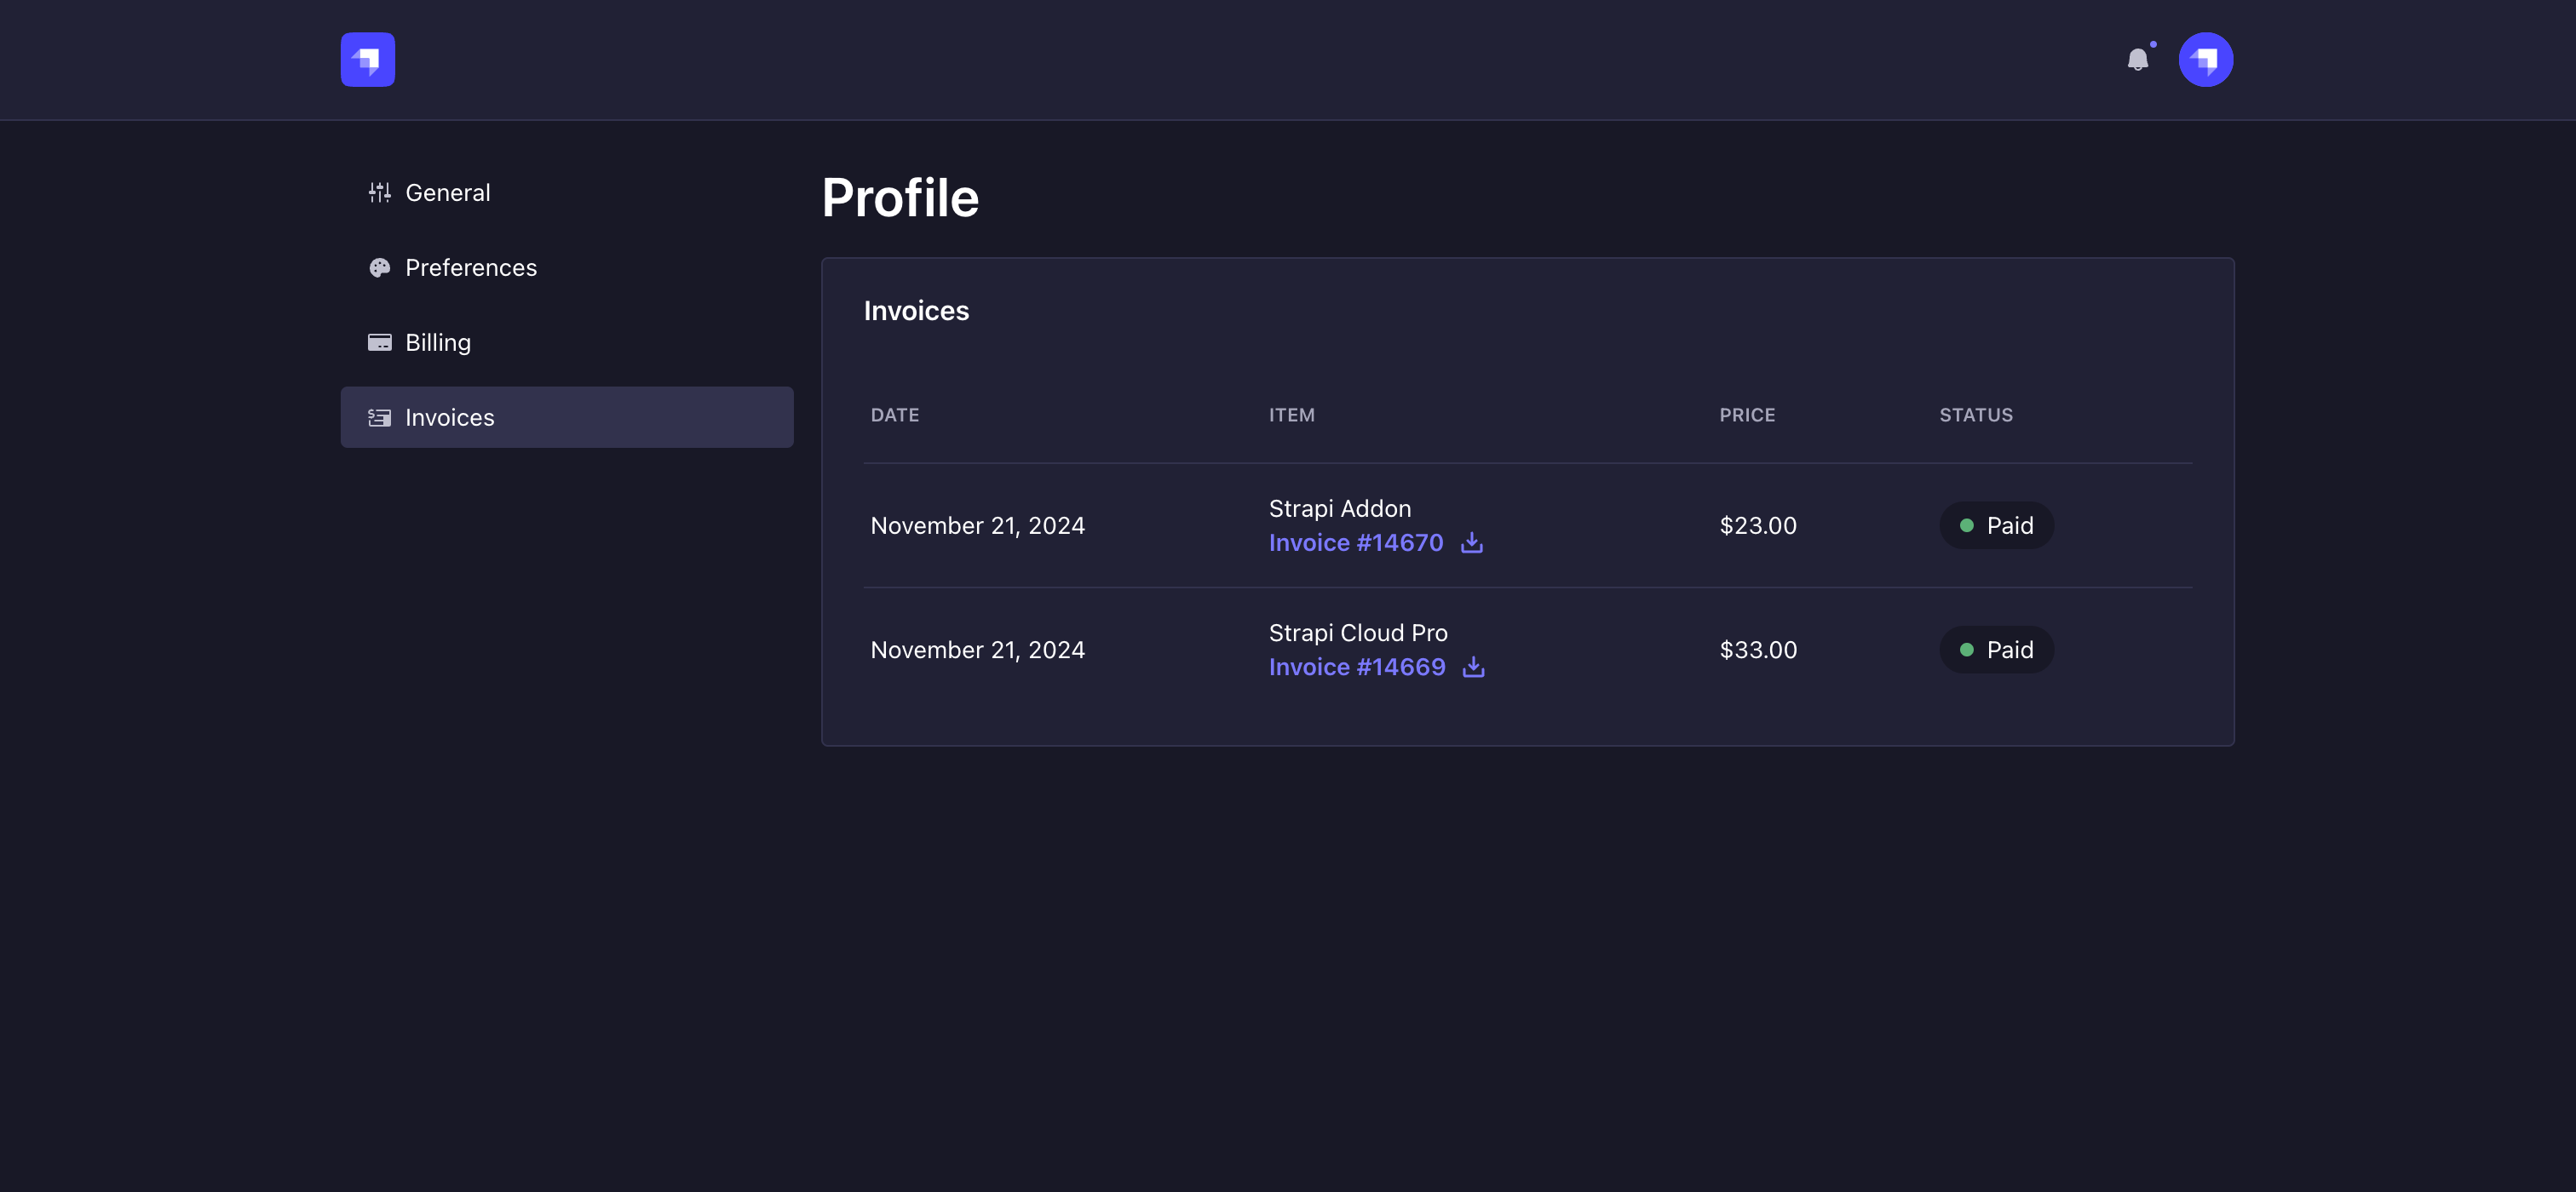Click the ITEM column header

pos(1292,415)
